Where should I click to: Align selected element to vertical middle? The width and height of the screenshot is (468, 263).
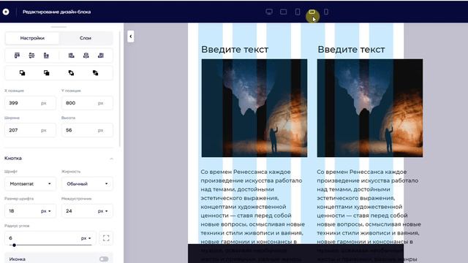pyautogui.click(x=31, y=56)
